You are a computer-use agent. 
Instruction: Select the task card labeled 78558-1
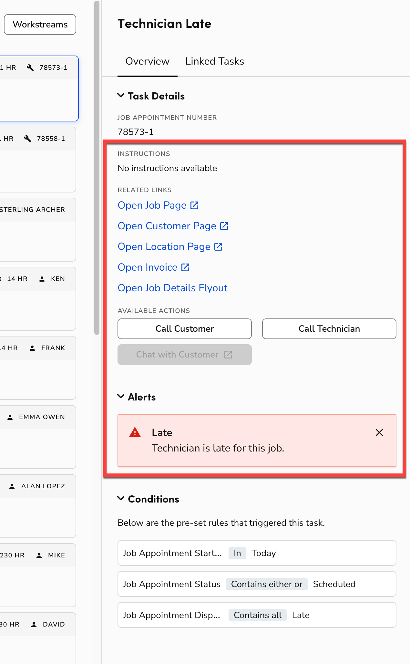pos(37,160)
